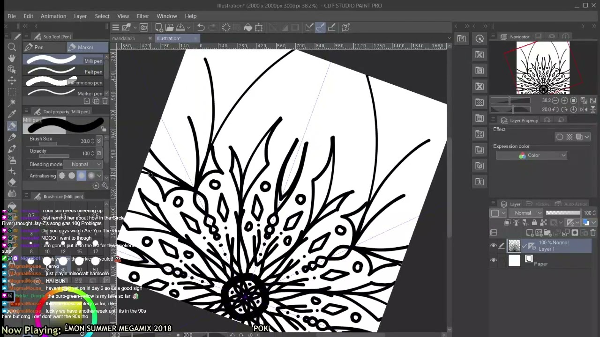
Task: Open sub tool detail wrench icon
Action: coord(105,185)
